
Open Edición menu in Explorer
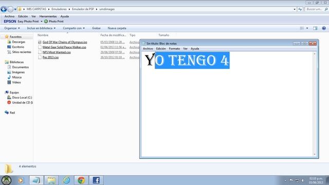click(x=23, y=16)
